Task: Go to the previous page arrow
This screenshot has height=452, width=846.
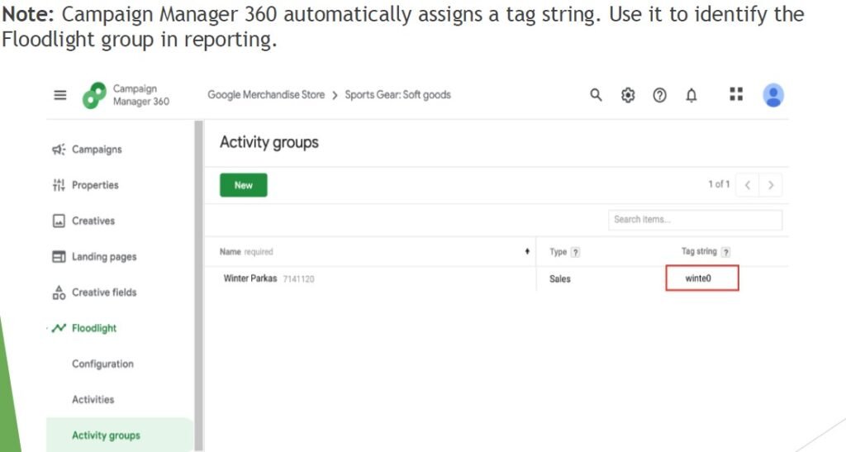Action: (x=747, y=185)
